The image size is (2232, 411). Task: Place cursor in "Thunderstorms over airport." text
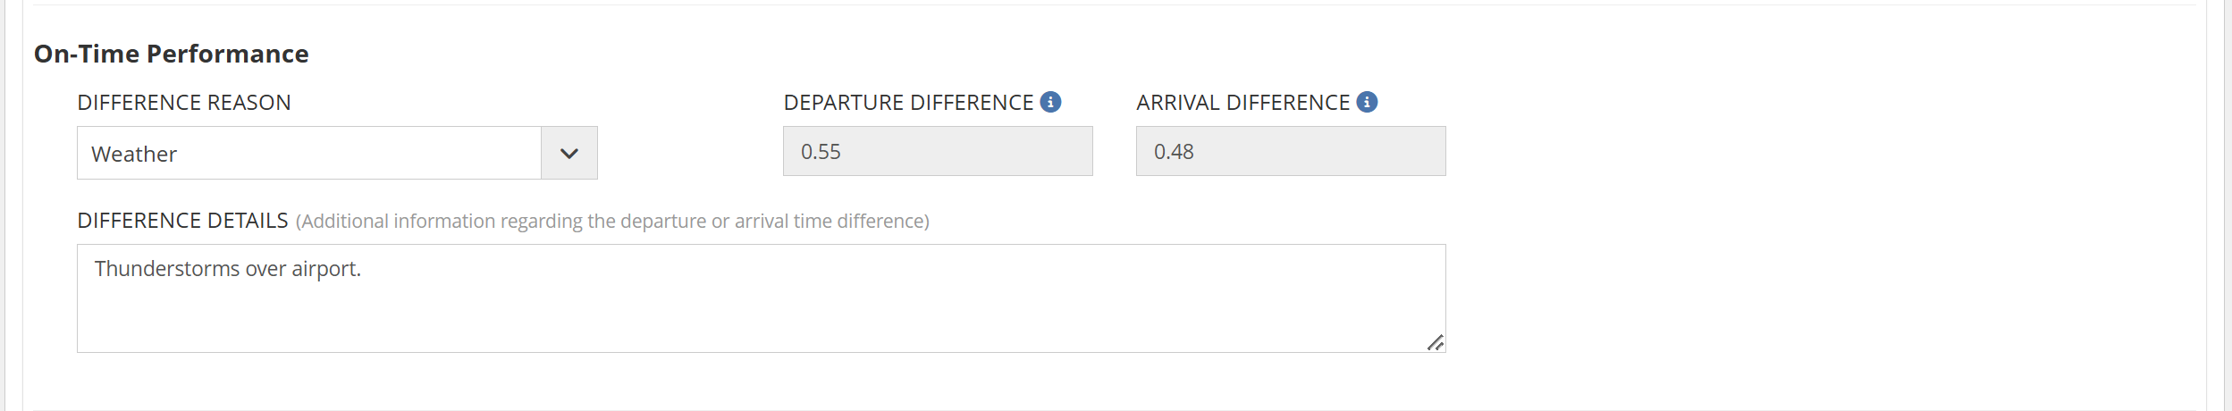pyautogui.click(x=228, y=269)
